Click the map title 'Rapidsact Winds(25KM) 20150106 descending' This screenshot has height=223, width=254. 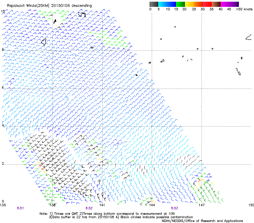click(x=49, y=6)
